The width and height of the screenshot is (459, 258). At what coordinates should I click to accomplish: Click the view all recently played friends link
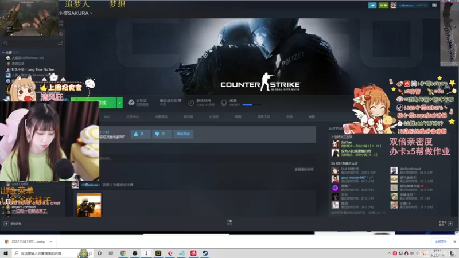(359, 213)
